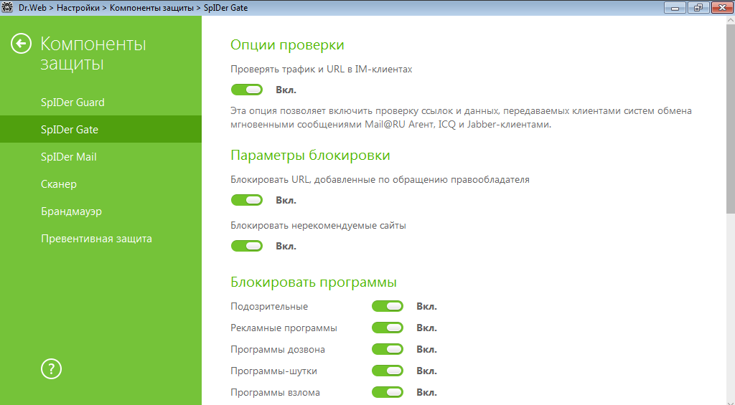
Task: Open the help question mark icon
Action: (51, 369)
